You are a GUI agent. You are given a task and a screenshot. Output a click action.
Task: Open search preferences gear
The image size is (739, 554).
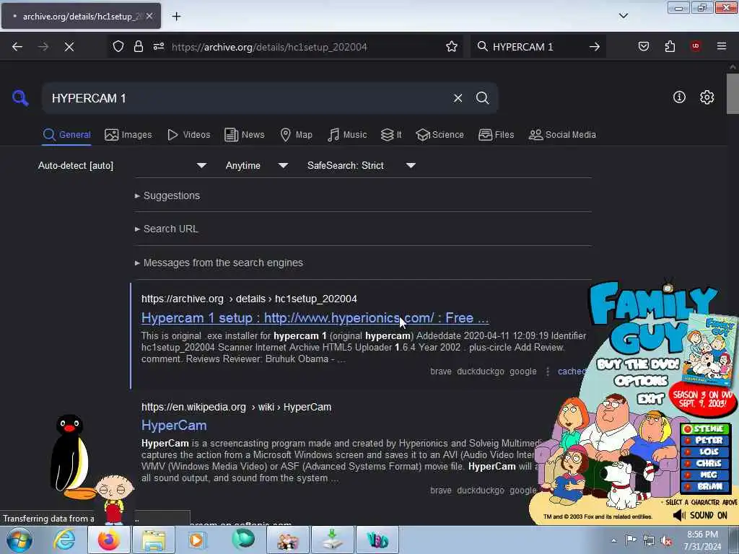pyautogui.click(x=707, y=97)
